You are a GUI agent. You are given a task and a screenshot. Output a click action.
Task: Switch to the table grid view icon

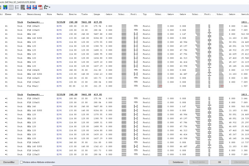pyautogui.click(x=11, y=7)
